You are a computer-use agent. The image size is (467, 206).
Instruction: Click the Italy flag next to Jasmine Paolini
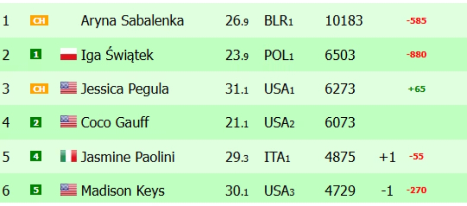point(68,156)
